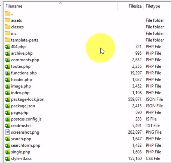The width and height of the screenshot is (171, 163).
Task: Click the file icon beside readme.txt
Action: [7, 126]
